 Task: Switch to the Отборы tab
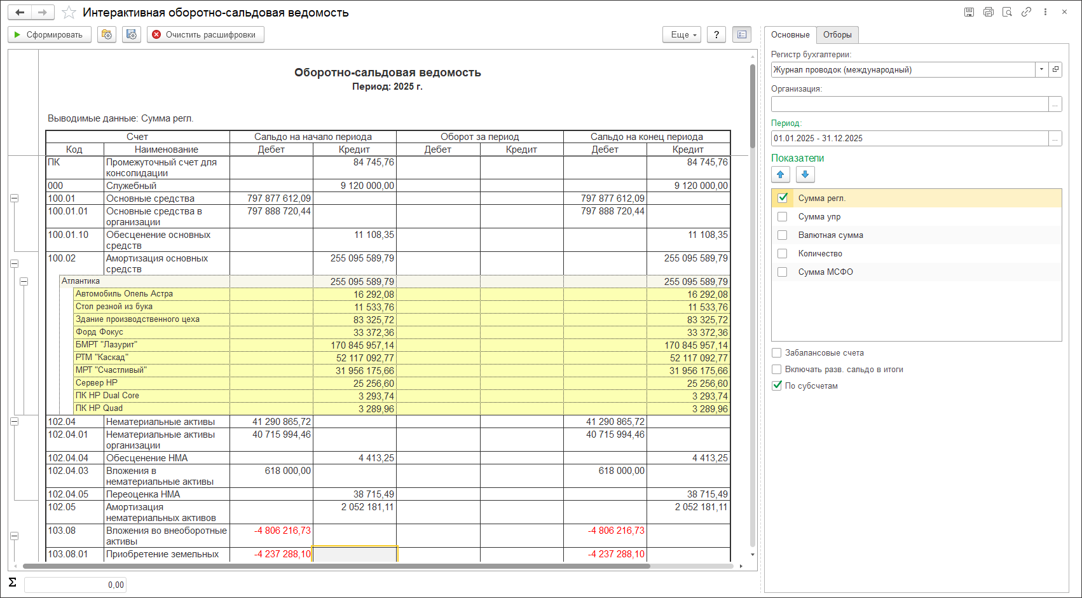coord(837,35)
